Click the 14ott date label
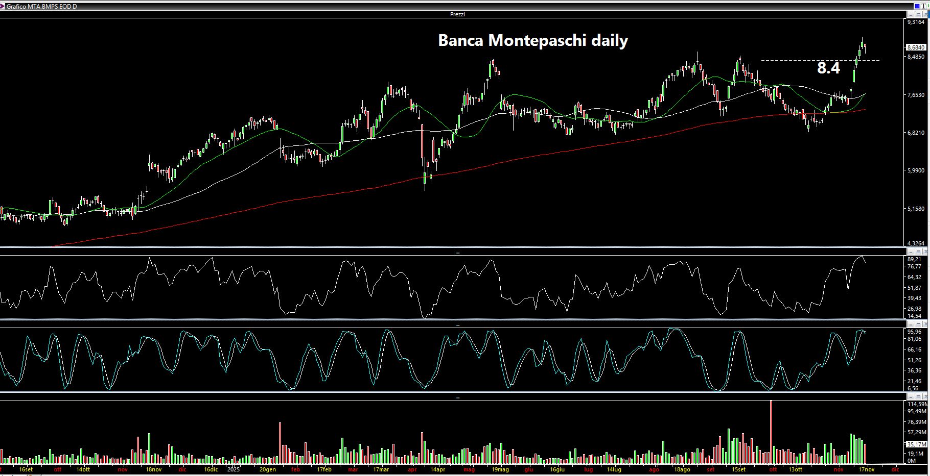This screenshot has height=476, width=930. click(x=83, y=469)
